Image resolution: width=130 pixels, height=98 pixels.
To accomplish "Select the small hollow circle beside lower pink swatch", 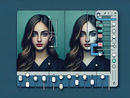I will click(115, 46).
